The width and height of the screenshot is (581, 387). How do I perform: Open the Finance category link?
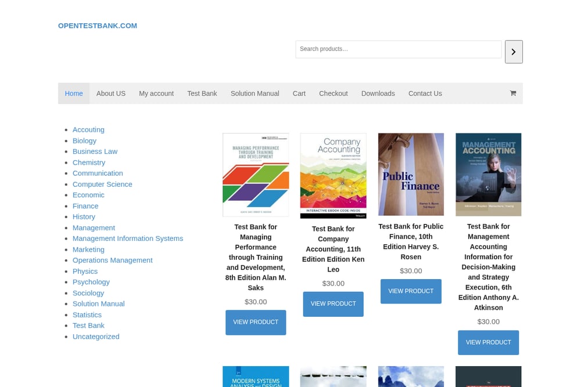pos(85,206)
